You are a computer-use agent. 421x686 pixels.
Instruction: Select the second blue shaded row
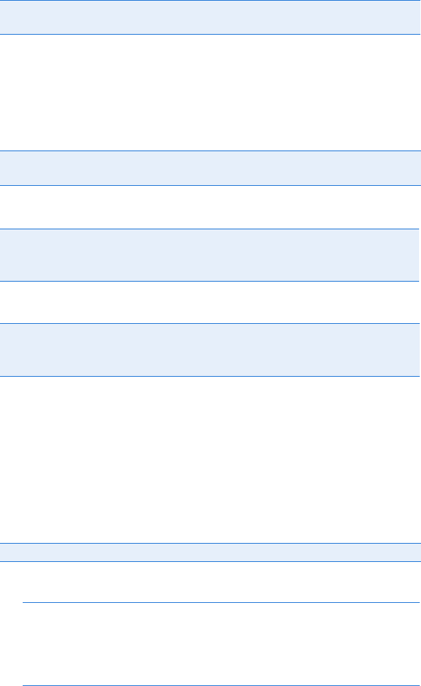click(210, 168)
